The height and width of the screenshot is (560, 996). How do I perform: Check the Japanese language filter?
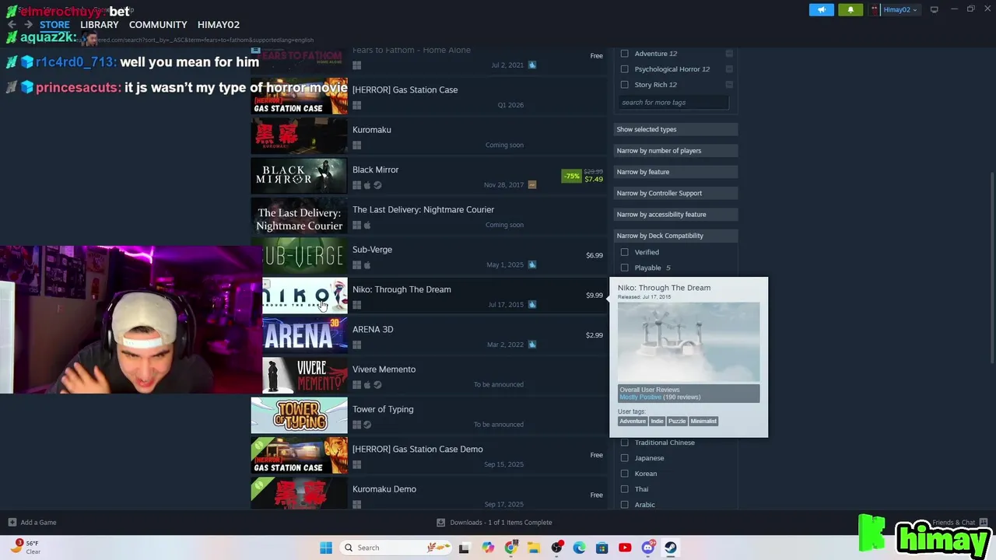pyautogui.click(x=624, y=458)
